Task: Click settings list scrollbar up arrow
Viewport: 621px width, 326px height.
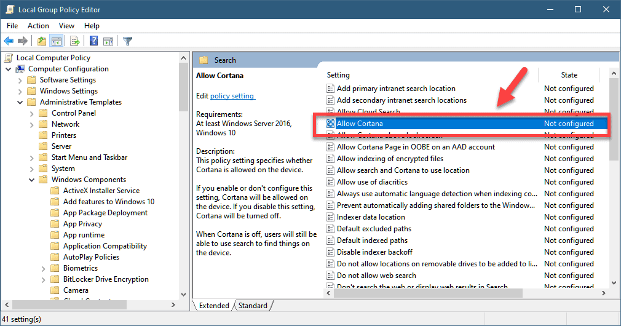Action: (x=614, y=73)
